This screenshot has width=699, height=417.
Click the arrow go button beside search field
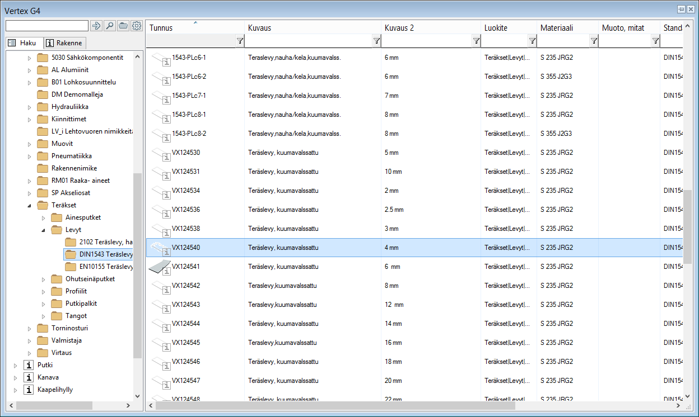click(96, 26)
